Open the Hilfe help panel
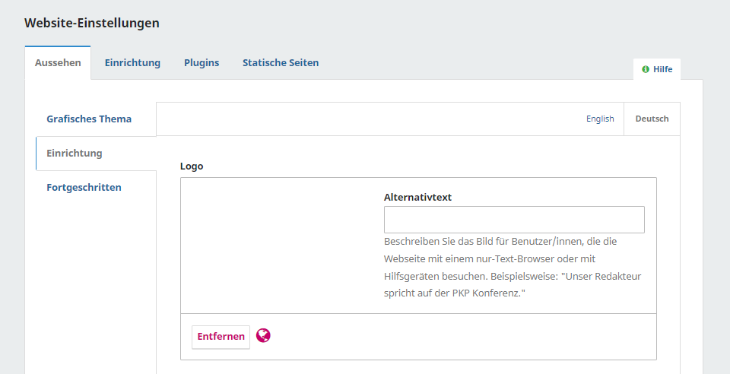Image resolution: width=730 pixels, height=374 pixels. 658,69
